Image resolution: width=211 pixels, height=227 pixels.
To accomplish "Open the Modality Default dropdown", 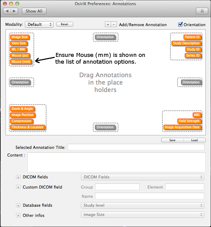I will tap(39, 25).
